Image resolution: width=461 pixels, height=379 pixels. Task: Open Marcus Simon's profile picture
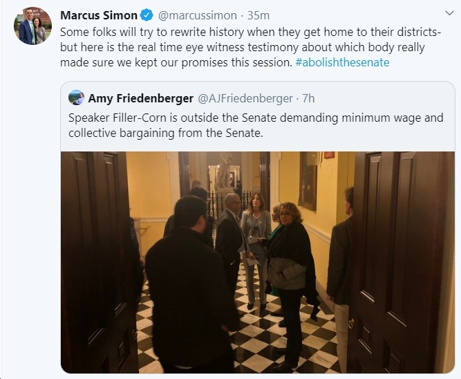(32, 26)
